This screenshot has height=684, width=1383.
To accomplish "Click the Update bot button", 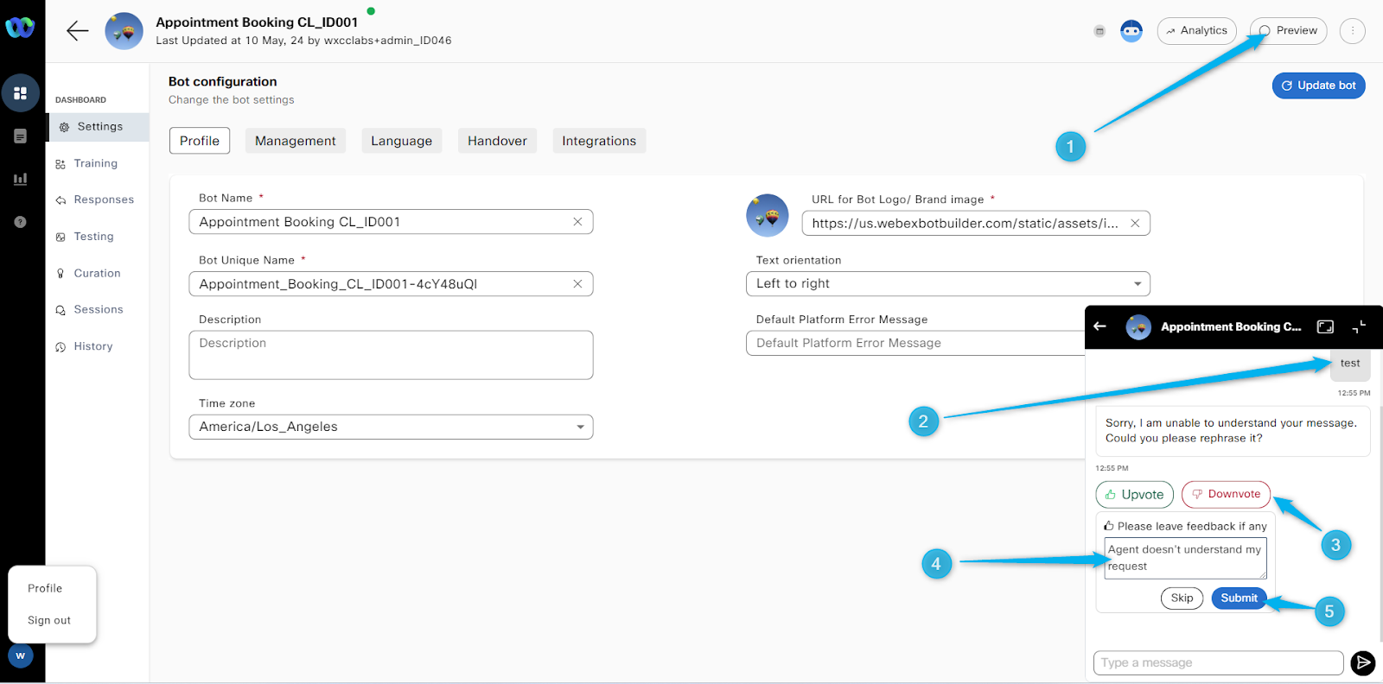I will pos(1318,85).
